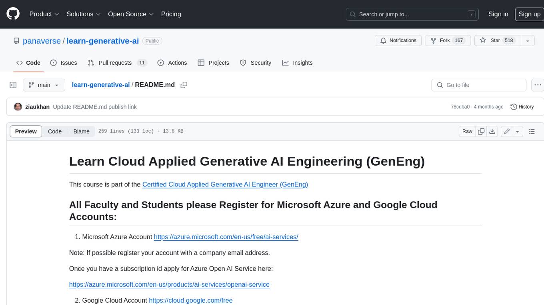The image size is (544, 305).
Task: Open the Actions tab
Action: (x=172, y=63)
